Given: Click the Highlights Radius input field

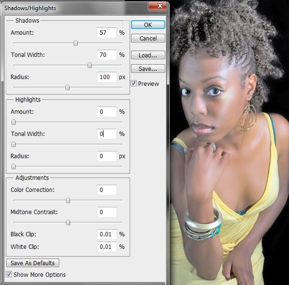Looking at the screenshot, I should [107, 156].
